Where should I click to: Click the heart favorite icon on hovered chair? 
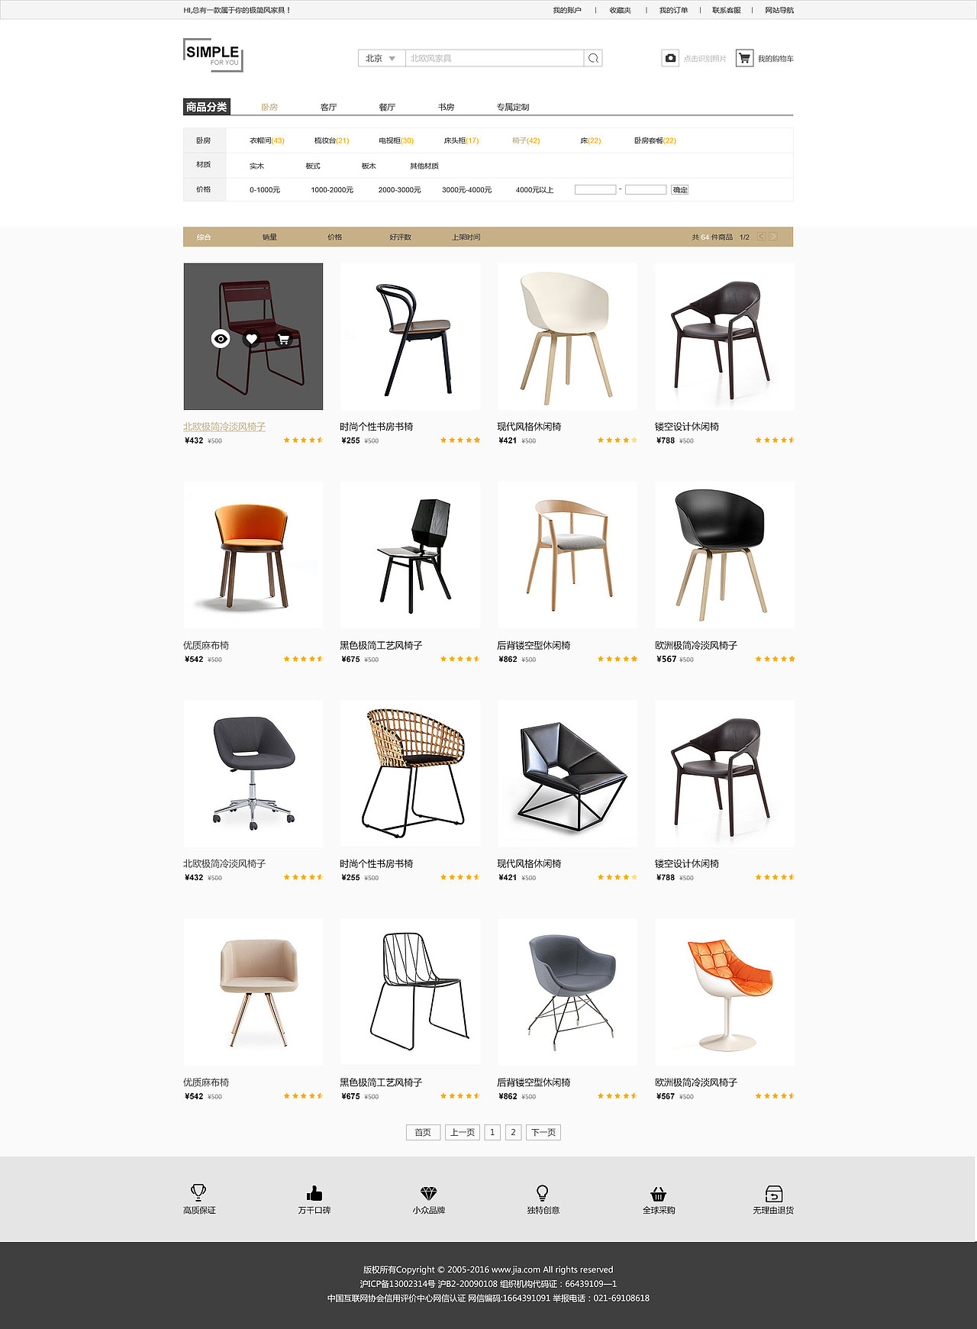pos(252,339)
